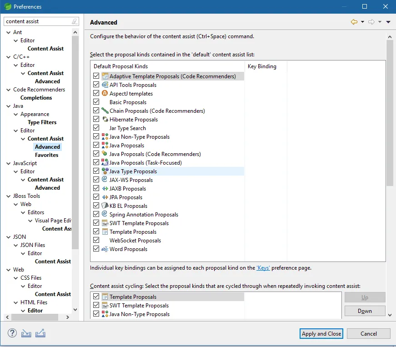Toggle the Basic Proposals checkbox
The height and width of the screenshot is (347, 396).
(x=96, y=102)
